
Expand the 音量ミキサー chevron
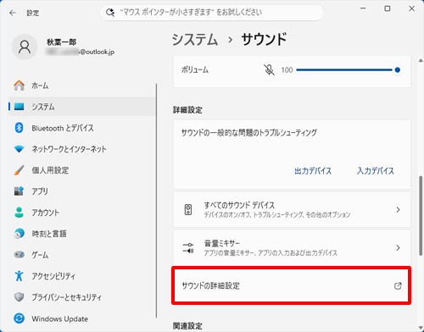tap(398, 248)
